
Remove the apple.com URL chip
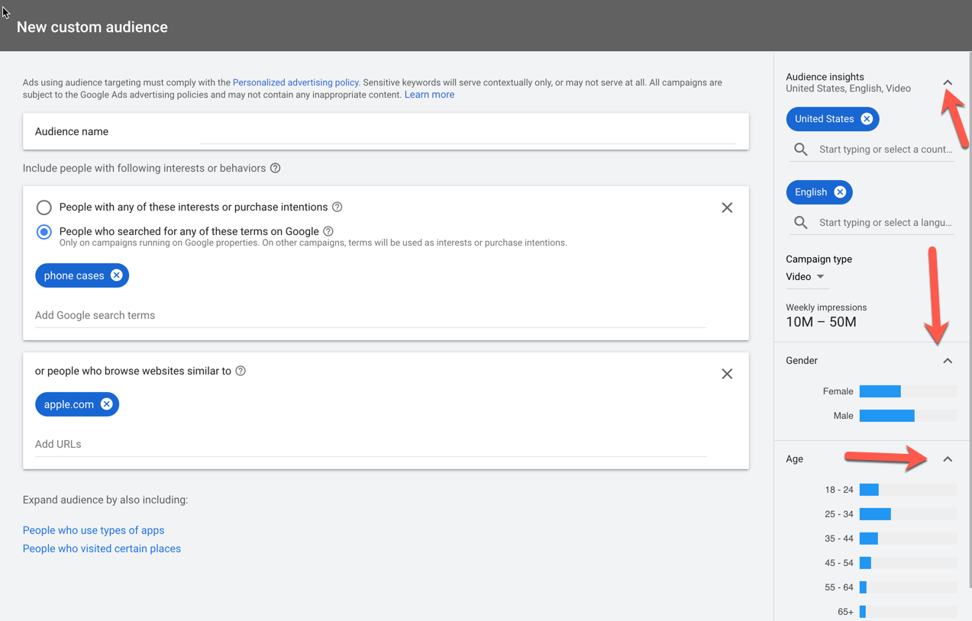pos(107,404)
